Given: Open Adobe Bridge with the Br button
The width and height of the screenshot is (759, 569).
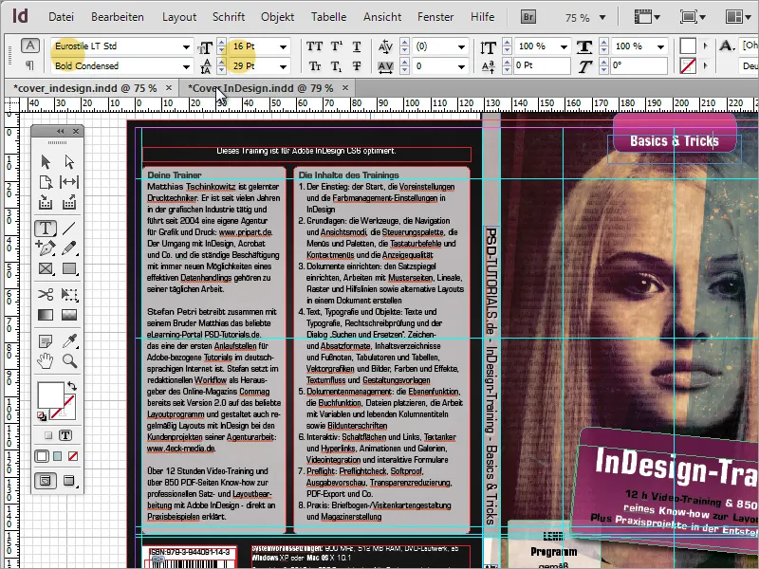Looking at the screenshot, I should point(528,17).
